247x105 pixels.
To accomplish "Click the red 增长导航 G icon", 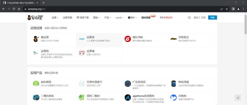I will 128,39.
